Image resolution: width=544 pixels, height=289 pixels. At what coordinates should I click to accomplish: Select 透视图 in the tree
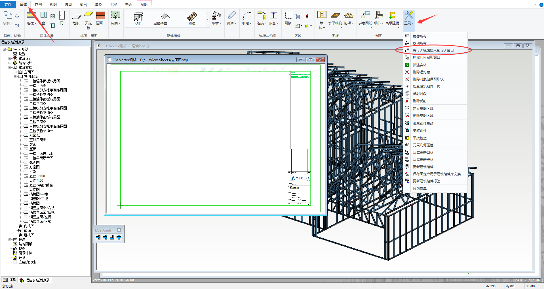[x=29, y=235]
